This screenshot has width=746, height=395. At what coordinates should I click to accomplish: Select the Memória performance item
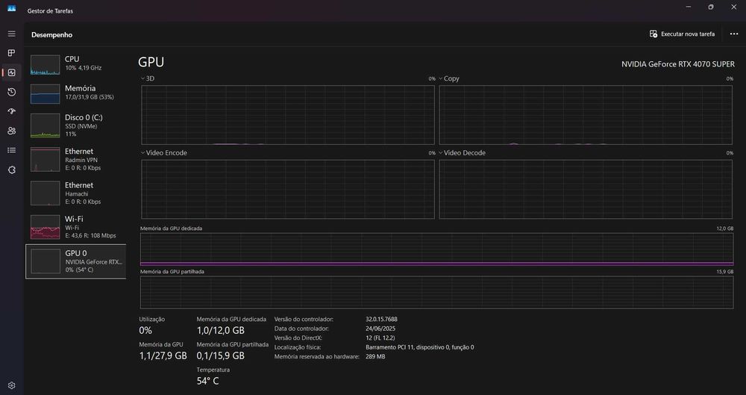click(76, 93)
